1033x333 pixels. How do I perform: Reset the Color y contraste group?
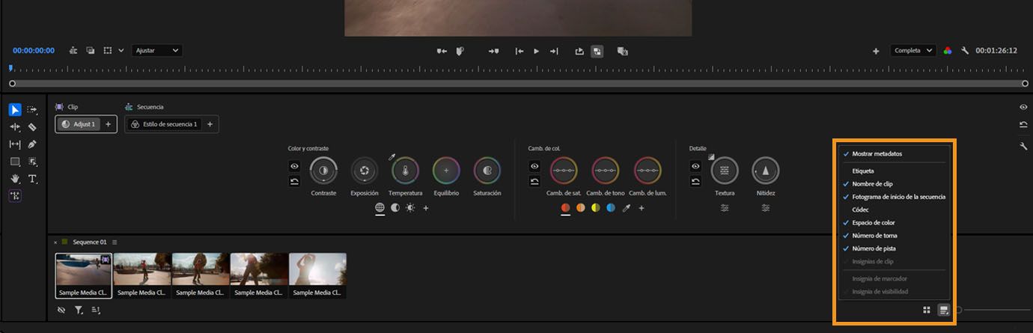click(x=294, y=181)
